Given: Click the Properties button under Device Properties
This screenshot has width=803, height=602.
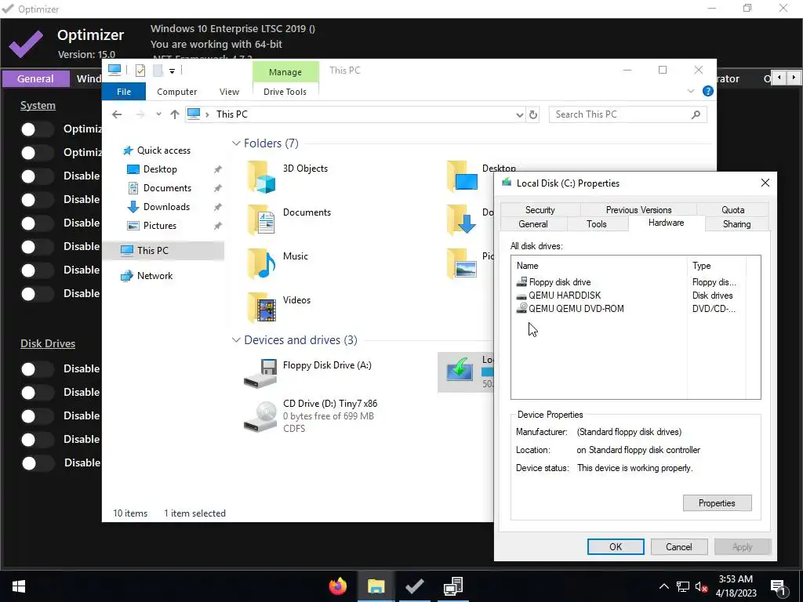Looking at the screenshot, I should [717, 502].
